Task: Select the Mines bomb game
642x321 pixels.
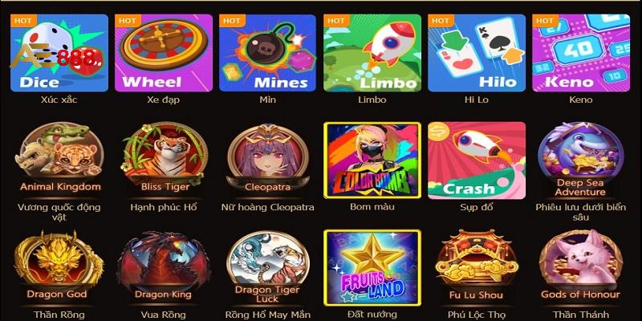Action: point(268,53)
